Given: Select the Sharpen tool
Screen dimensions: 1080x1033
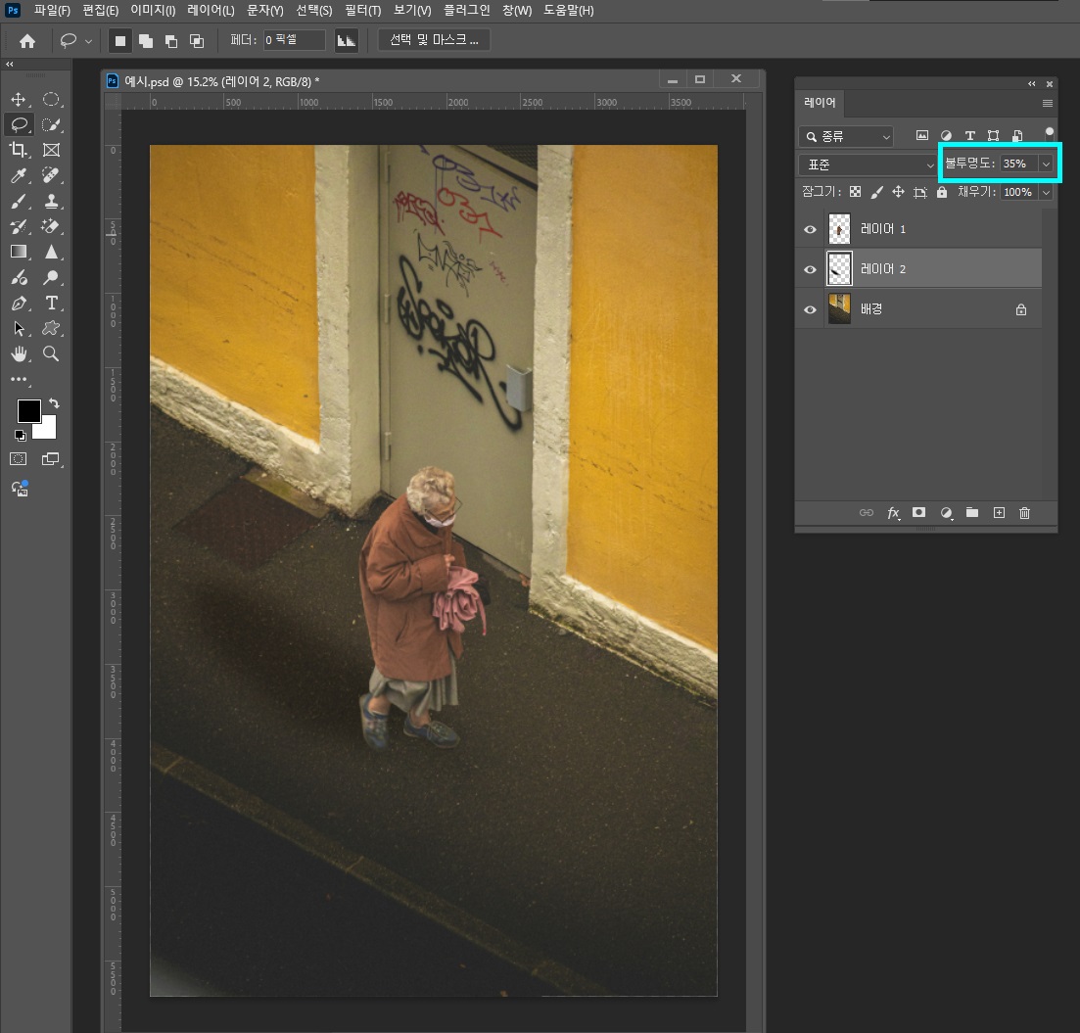Looking at the screenshot, I should (x=51, y=252).
